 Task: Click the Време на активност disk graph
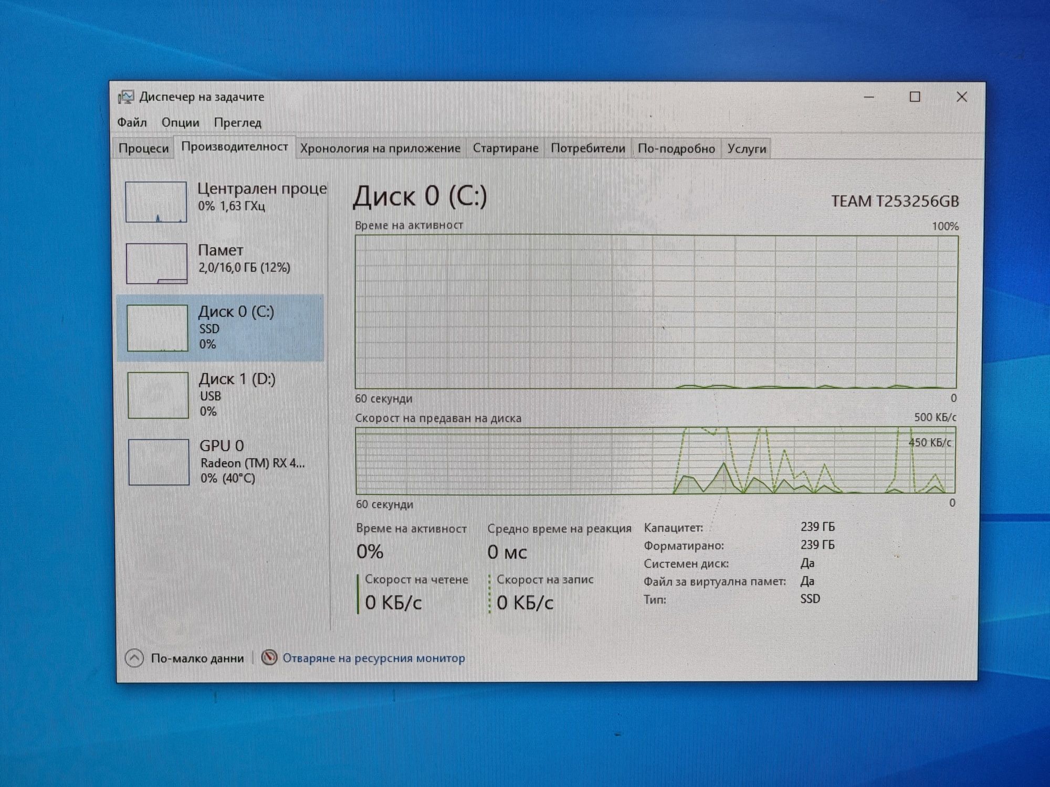pyautogui.click(x=656, y=312)
